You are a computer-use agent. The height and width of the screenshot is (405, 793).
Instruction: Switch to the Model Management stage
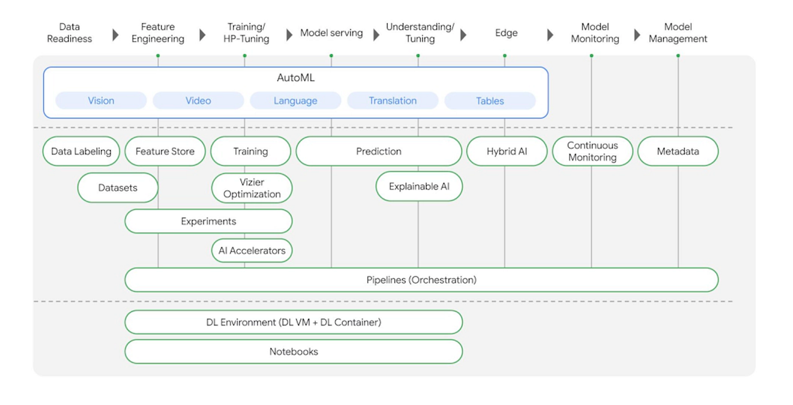pyautogui.click(x=677, y=33)
